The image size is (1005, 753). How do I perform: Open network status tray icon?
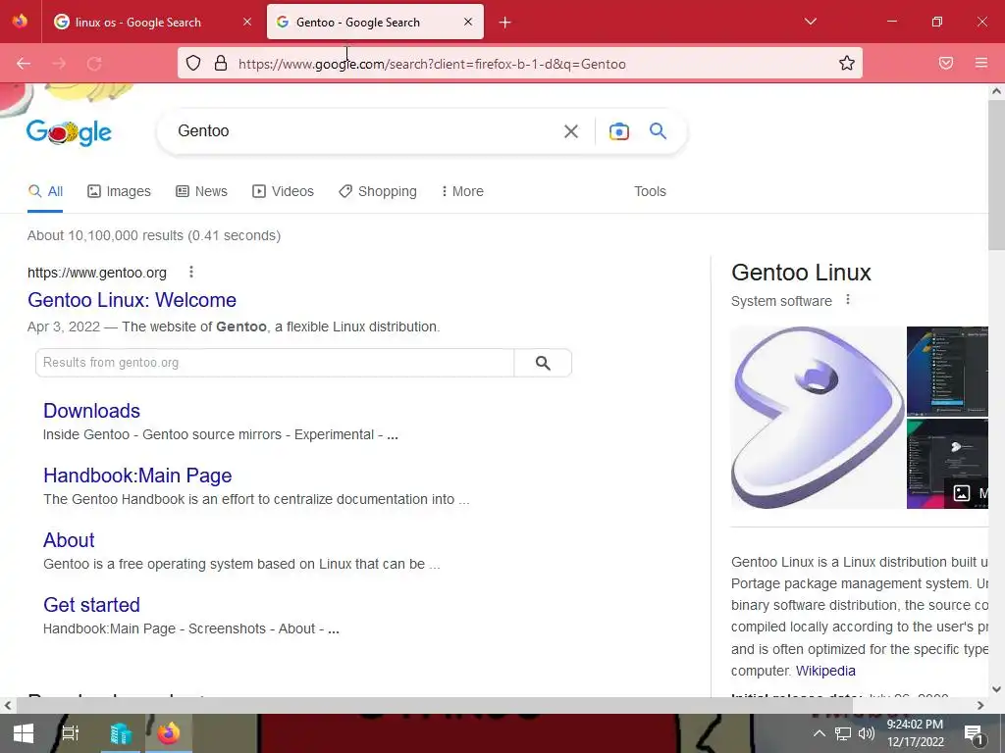point(843,733)
